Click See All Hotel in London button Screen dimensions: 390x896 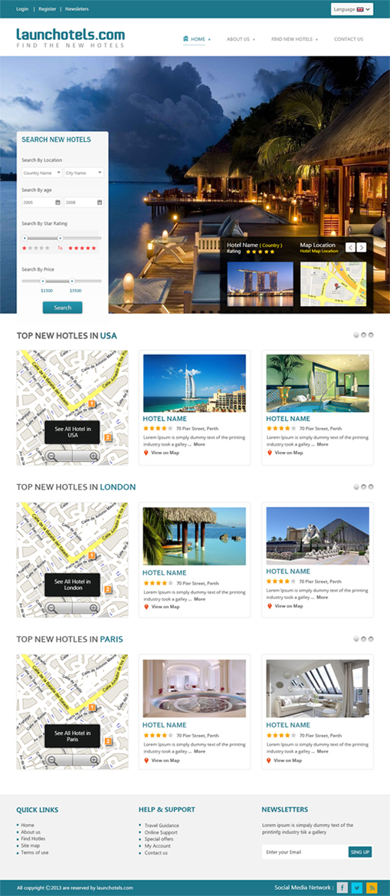(73, 585)
